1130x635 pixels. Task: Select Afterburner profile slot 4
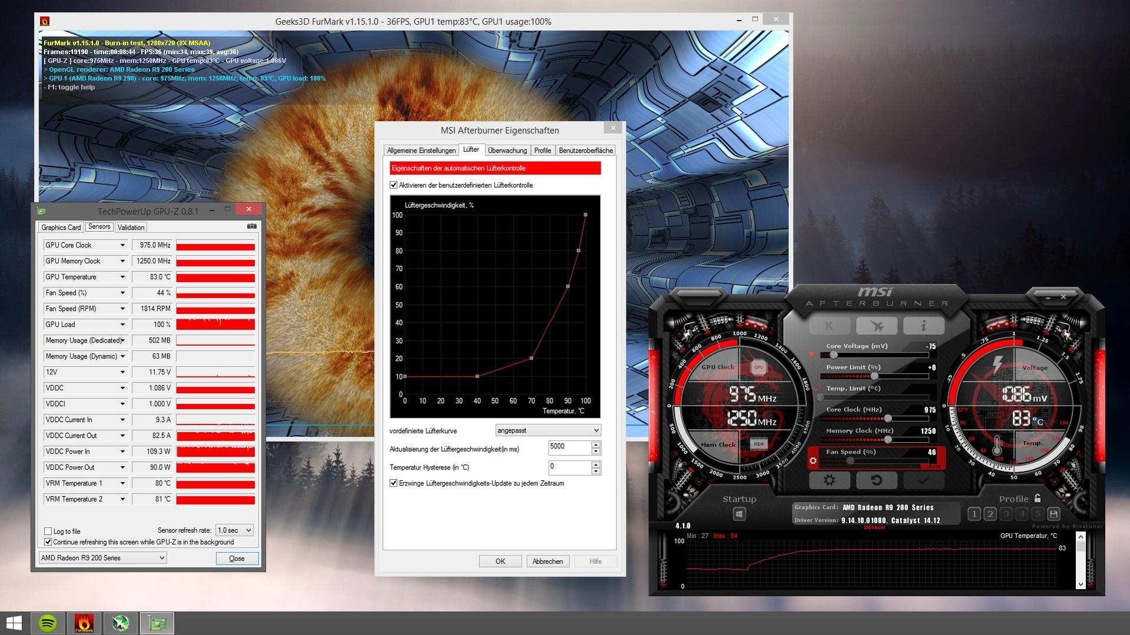1022,514
